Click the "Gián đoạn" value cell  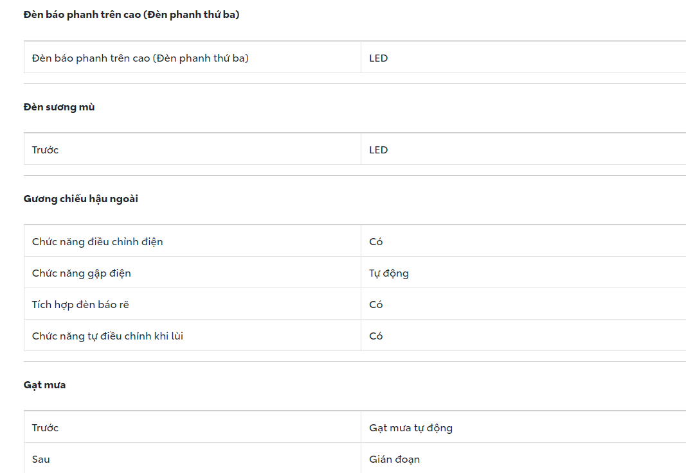[x=395, y=460]
